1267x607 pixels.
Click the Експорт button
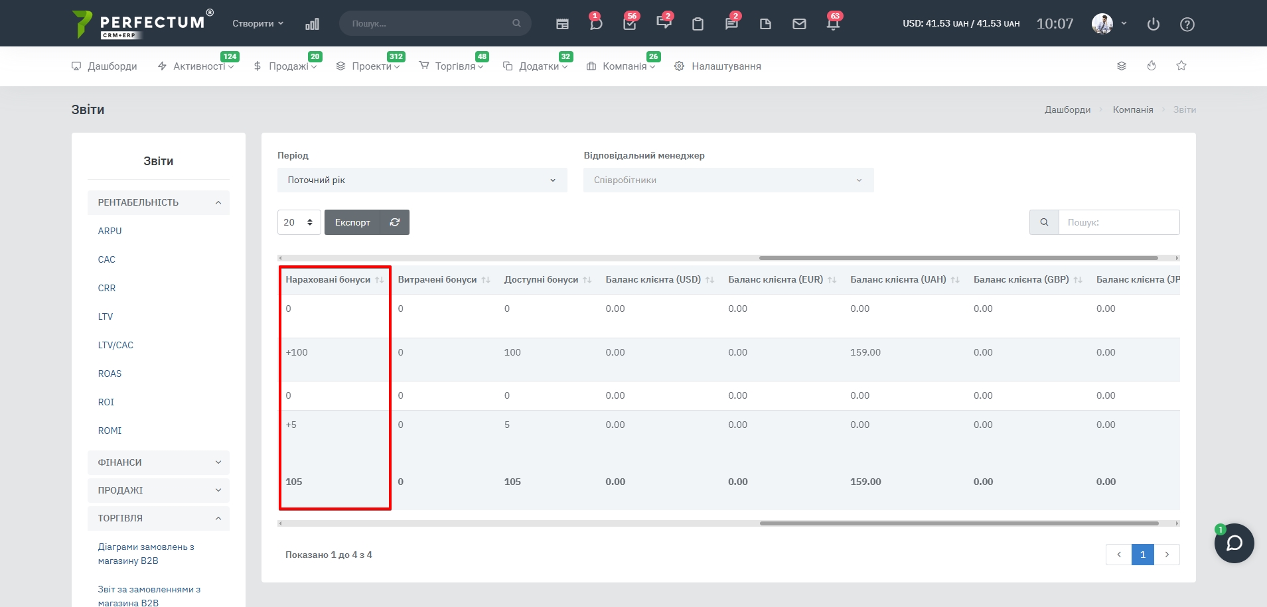click(x=352, y=222)
